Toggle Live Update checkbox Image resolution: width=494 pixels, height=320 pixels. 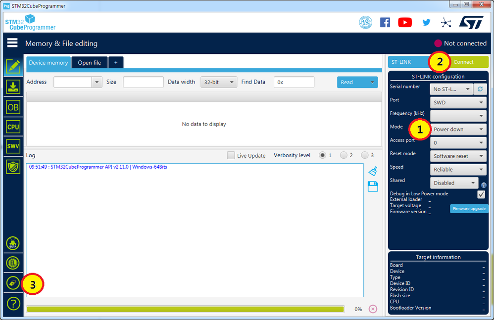coord(231,155)
